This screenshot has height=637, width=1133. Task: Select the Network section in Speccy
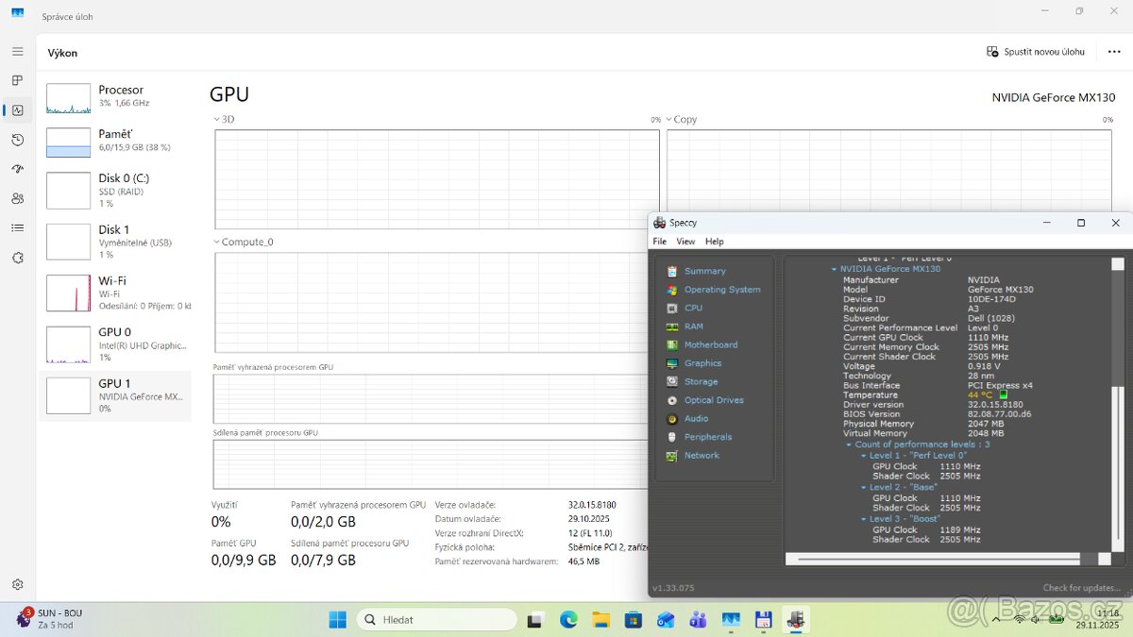point(702,455)
